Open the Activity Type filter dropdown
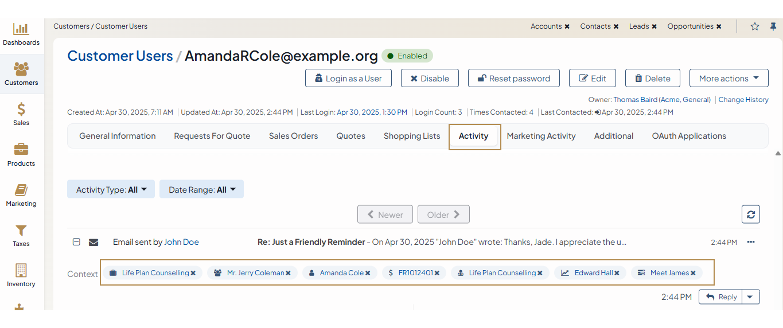 (111, 189)
